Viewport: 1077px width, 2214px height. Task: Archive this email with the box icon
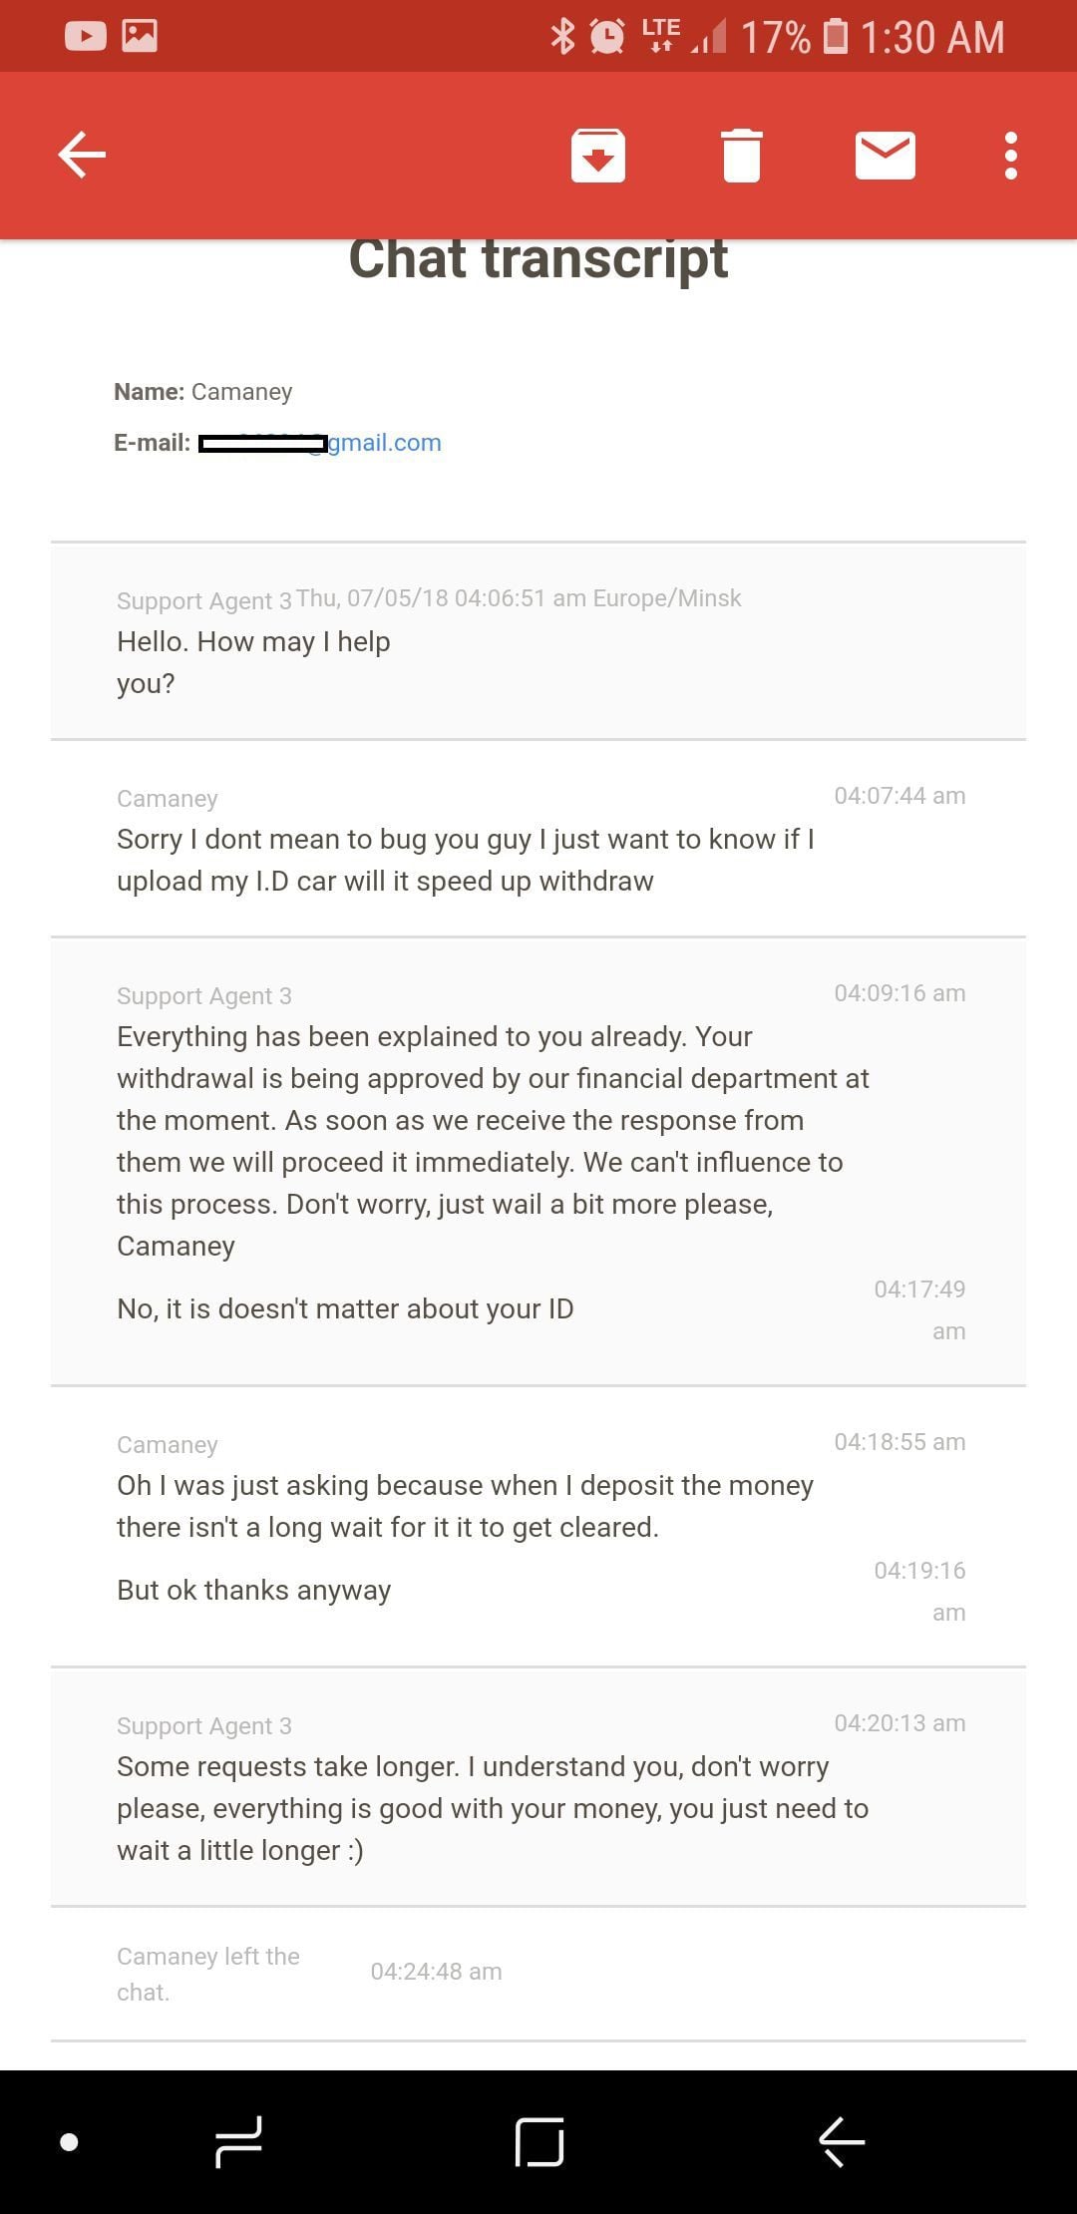598,156
